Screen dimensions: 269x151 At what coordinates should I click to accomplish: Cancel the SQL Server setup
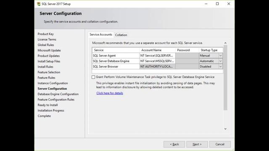coord(220,144)
